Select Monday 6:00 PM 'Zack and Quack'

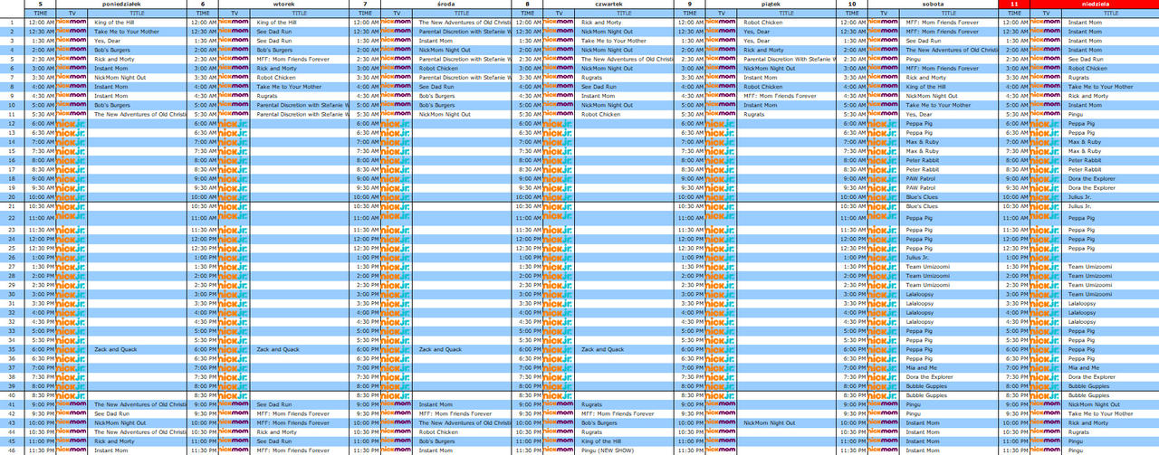point(139,349)
